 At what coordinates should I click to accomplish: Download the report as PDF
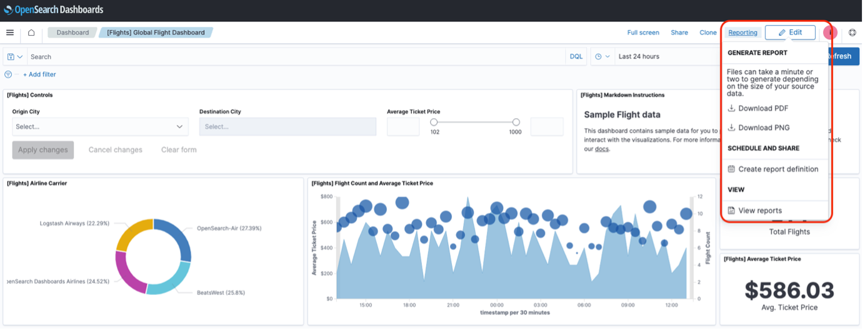click(758, 108)
